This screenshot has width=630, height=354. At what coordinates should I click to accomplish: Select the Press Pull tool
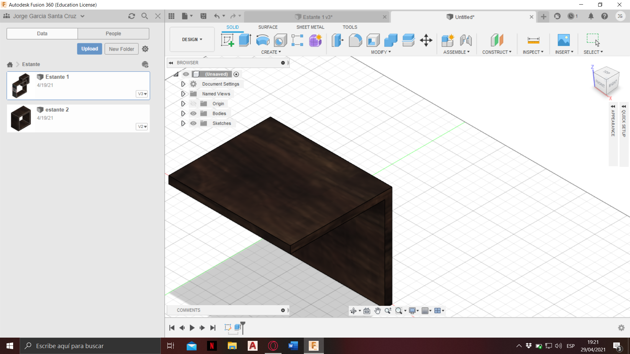pyautogui.click(x=337, y=40)
